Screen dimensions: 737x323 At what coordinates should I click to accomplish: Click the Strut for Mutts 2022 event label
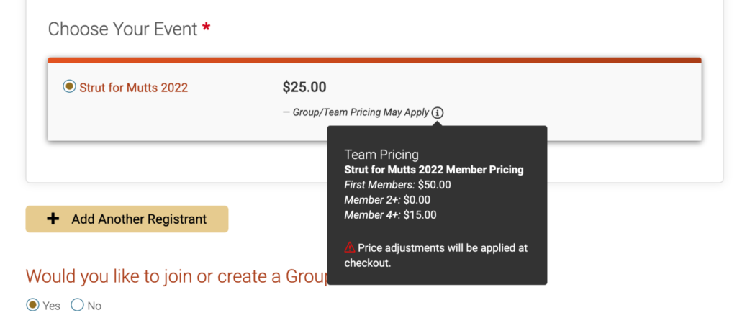coord(133,88)
